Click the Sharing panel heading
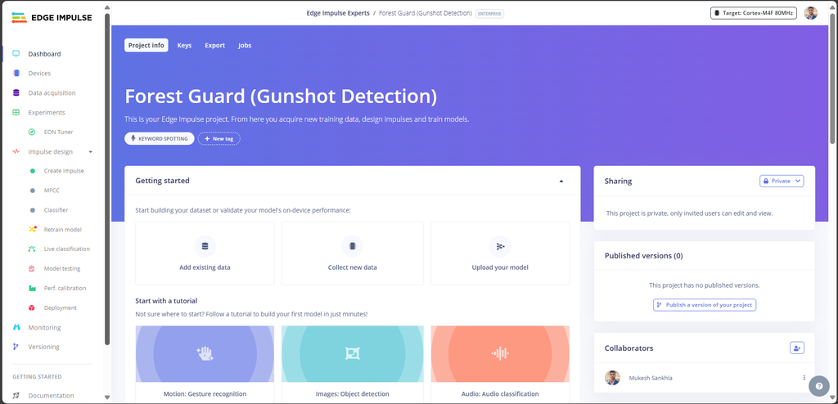The width and height of the screenshot is (838, 404). [619, 182]
